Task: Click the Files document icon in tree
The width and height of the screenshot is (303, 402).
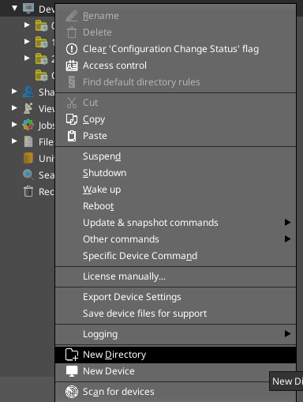Action: coord(28,141)
